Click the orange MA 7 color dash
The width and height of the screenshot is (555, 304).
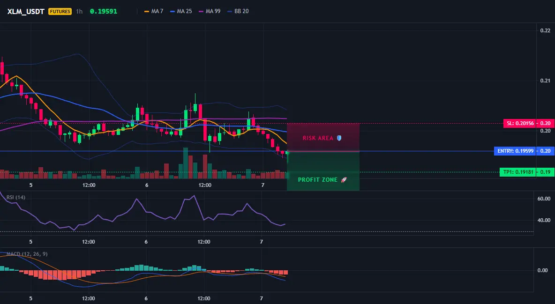[147, 11]
